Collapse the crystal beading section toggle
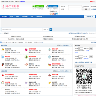This screenshot has width=96, height=96. pos(71,71)
